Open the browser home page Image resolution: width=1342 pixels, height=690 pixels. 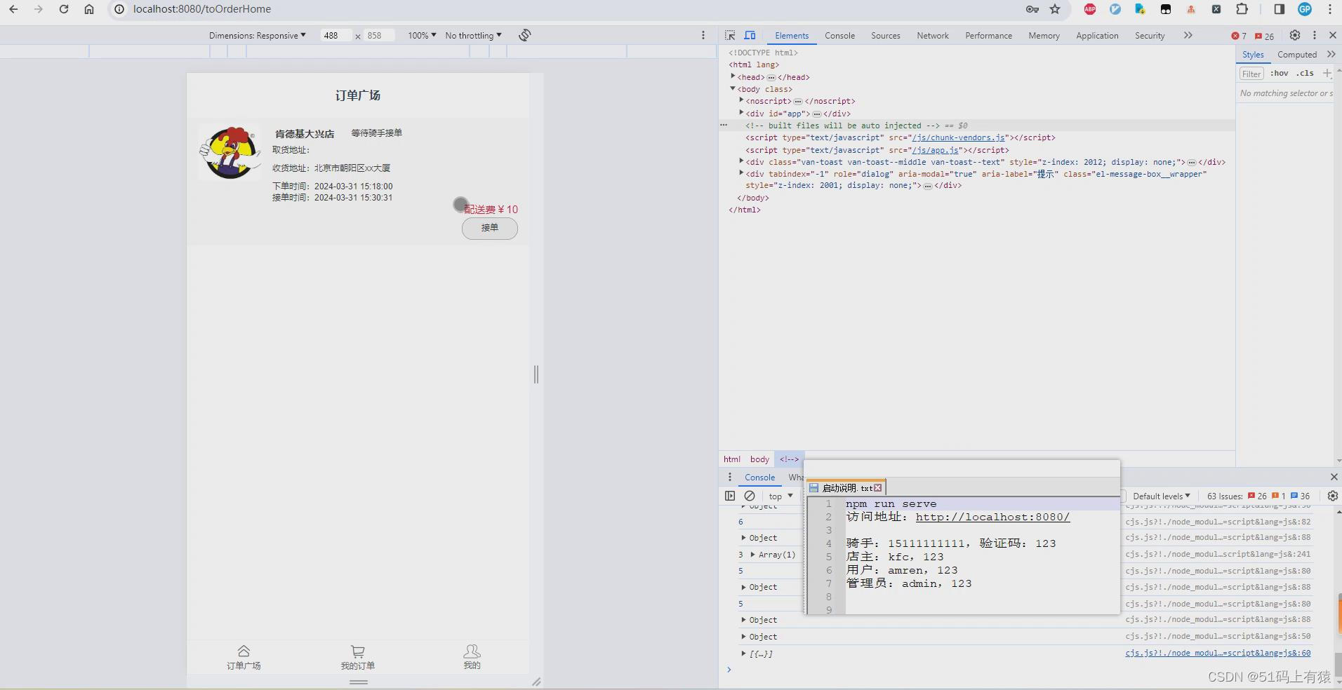coord(89,9)
